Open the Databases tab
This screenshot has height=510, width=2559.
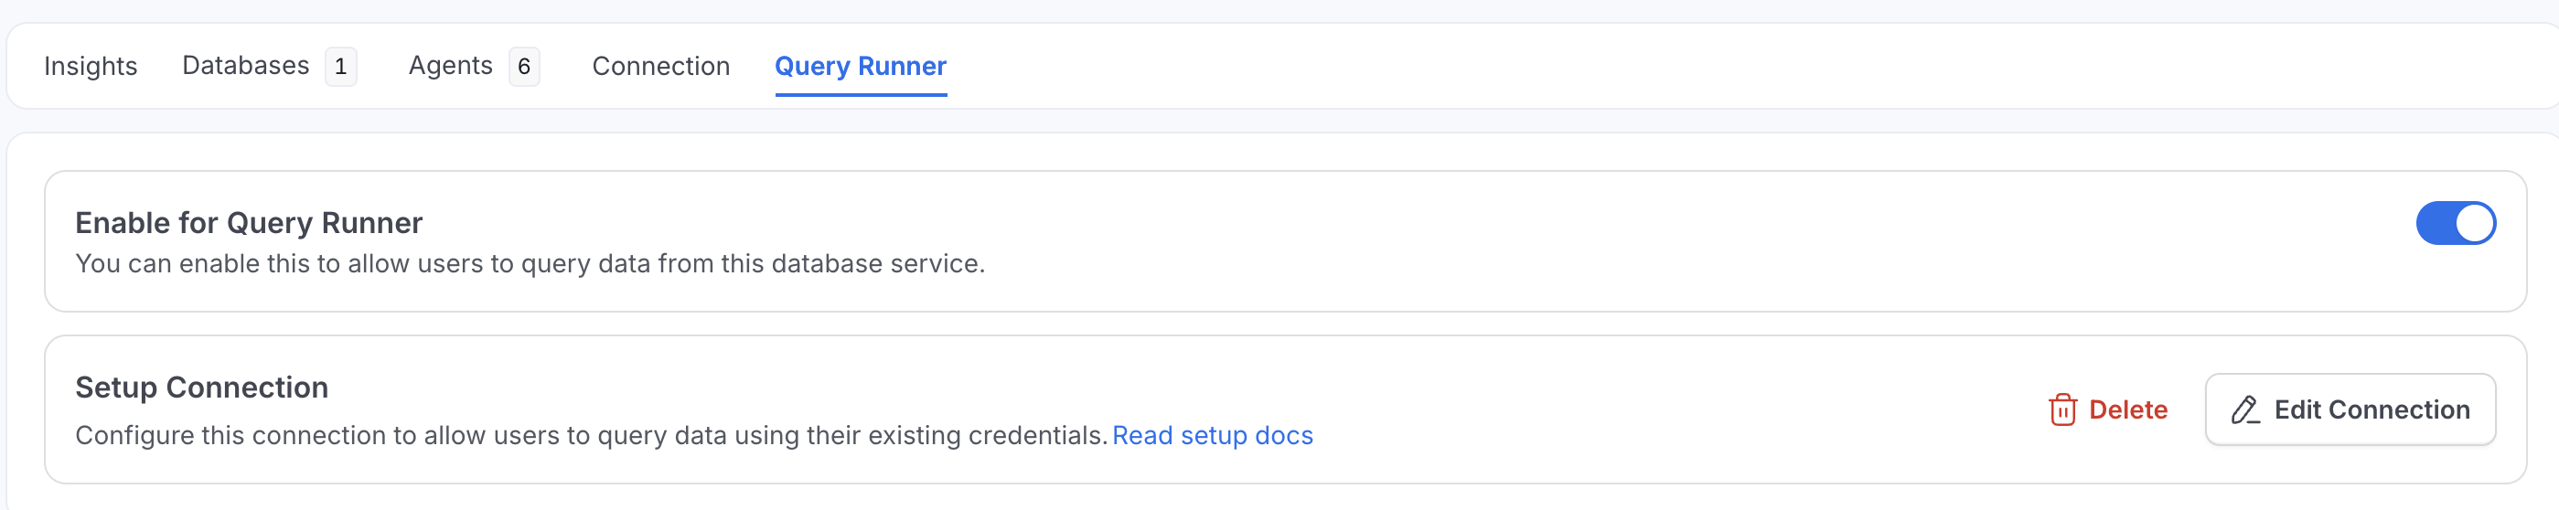pyautogui.click(x=245, y=66)
